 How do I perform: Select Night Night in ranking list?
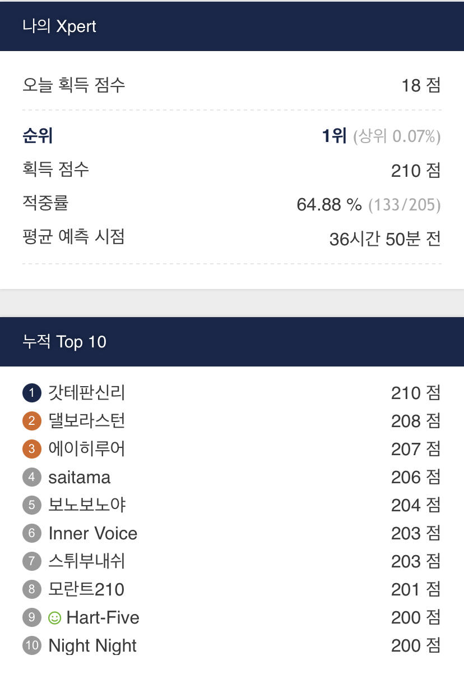92,645
